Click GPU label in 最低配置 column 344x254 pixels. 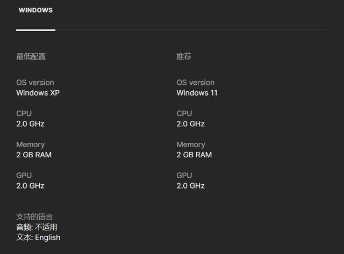24,176
